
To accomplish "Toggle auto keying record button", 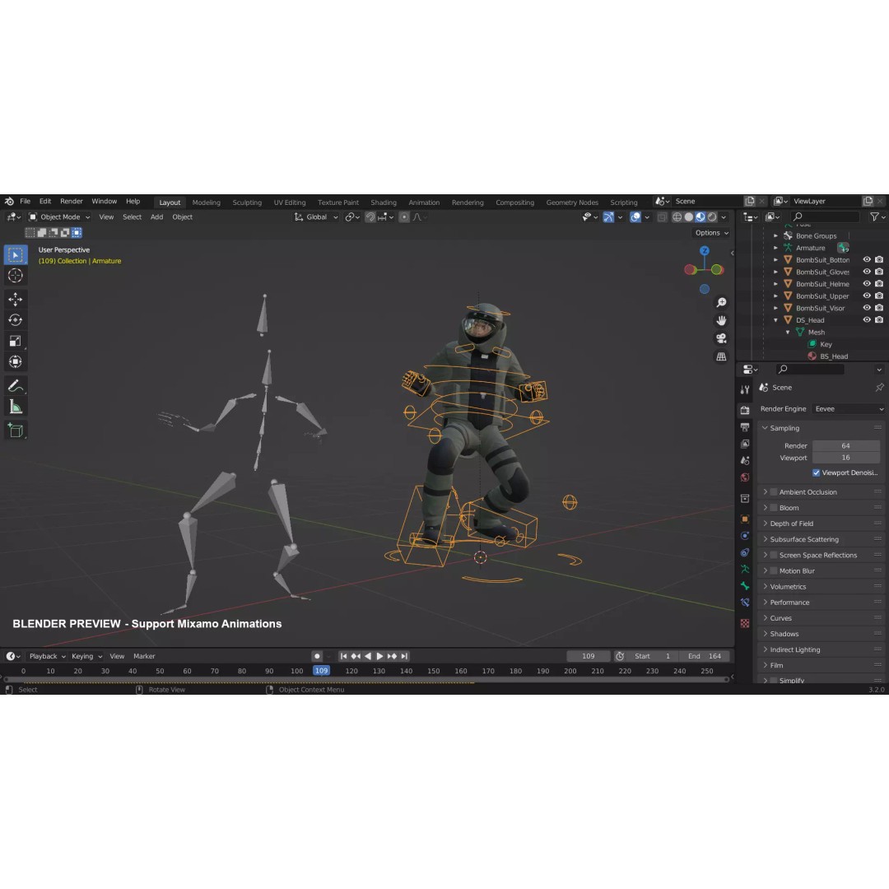I will tap(317, 656).
